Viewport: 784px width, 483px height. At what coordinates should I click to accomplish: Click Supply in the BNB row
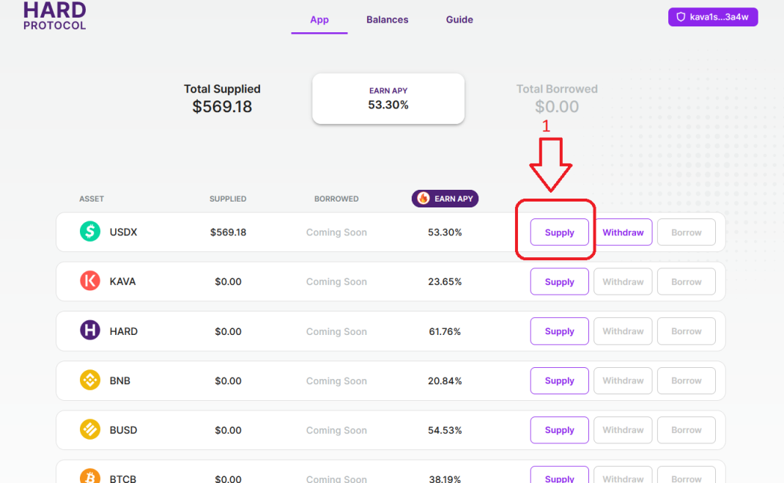tap(560, 380)
